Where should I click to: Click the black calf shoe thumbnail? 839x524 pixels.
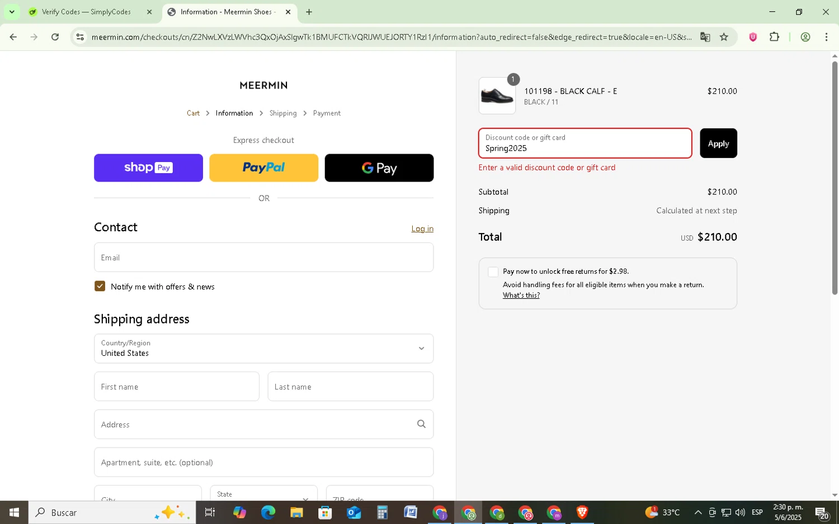497,96
